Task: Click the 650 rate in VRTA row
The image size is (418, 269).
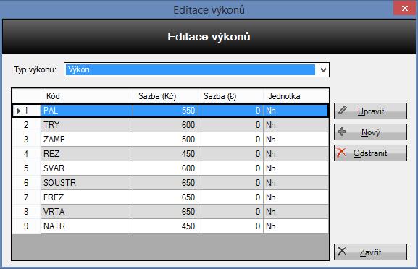Action: pyautogui.click(x=165, y=212)
